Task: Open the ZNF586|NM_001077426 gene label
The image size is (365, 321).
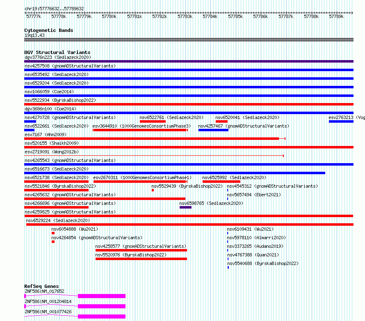Action: 48,312
